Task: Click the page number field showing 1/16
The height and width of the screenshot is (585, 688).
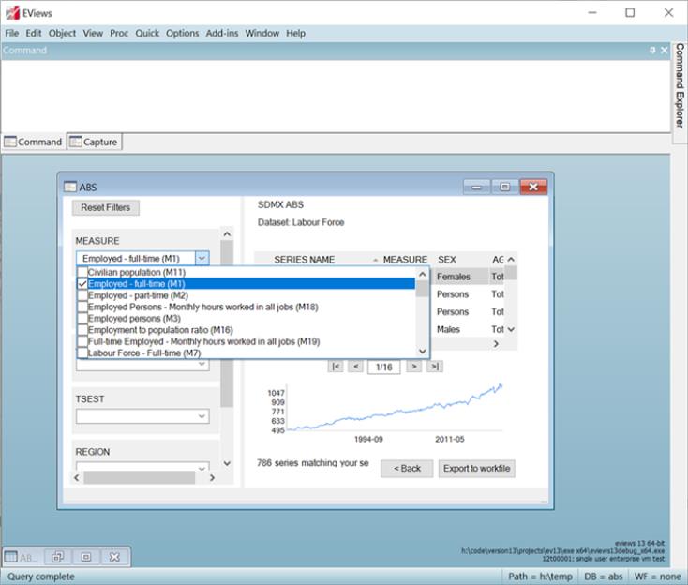Action: pos(384,367)
